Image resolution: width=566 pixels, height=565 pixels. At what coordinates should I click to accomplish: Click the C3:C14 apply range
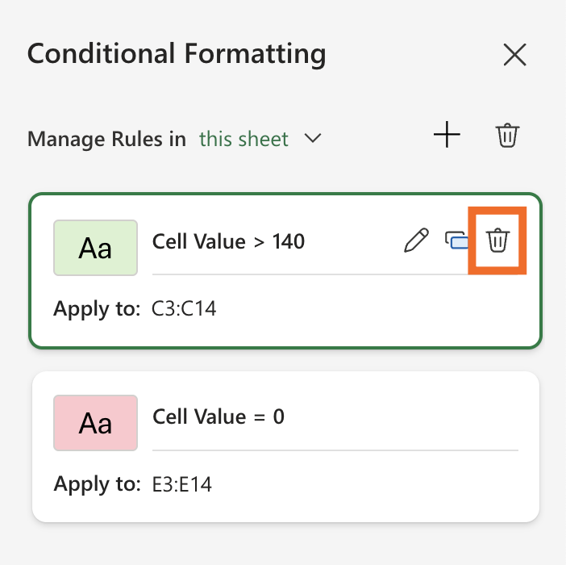(x=184, y=308)
